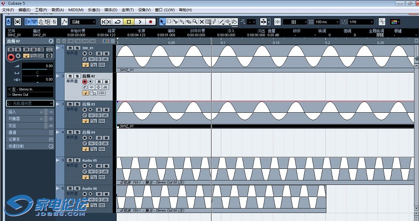The height and width of the screenshot is (221, 419).
Task: Open the MIDI(M) menu
Action: pyautogui.click(x=76, y=10)
